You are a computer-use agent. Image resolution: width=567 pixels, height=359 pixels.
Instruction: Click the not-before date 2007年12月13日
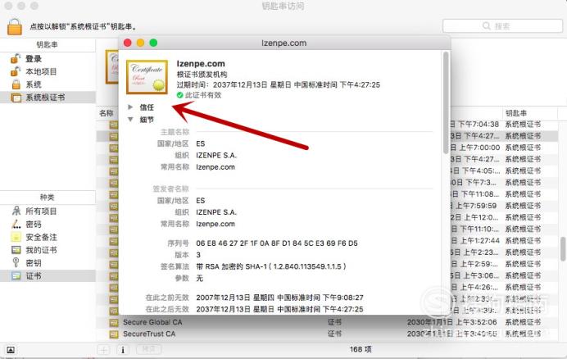[279, 298]
